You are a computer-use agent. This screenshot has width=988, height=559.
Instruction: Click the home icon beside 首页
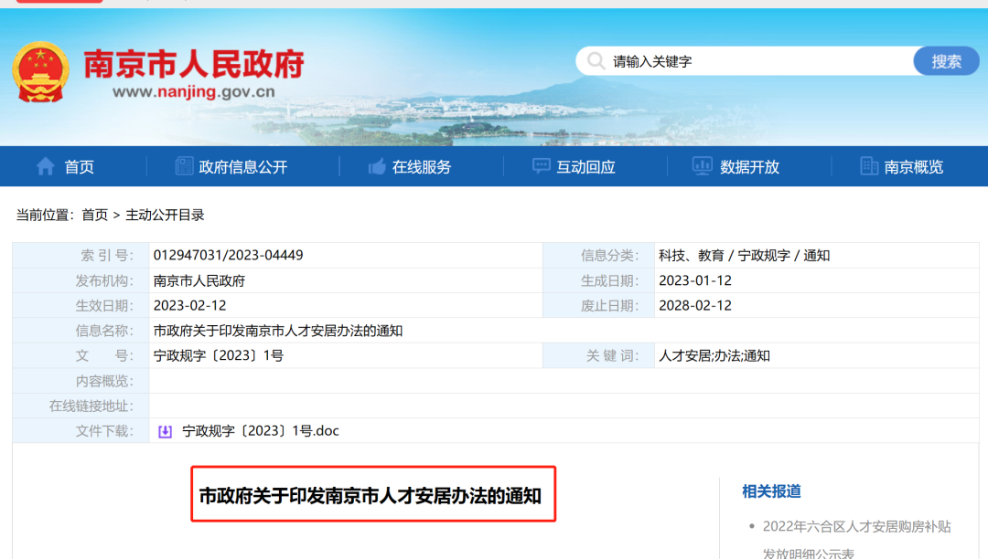(45, 166)
